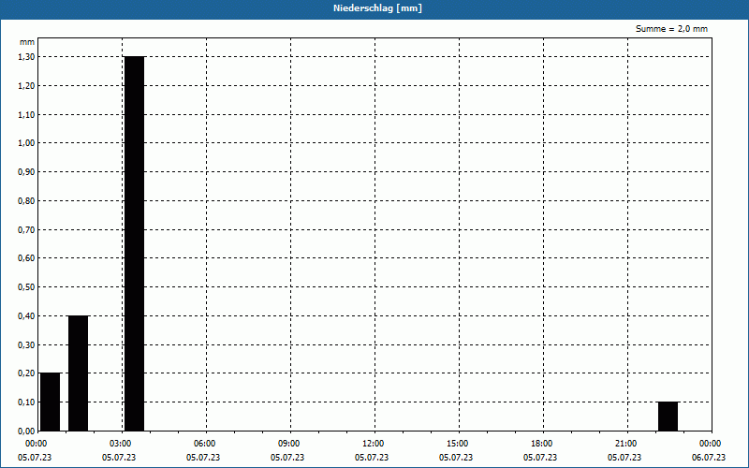Select the bar reaching 0,40 mm
The image size is (749, 468).
click(78, 373)
